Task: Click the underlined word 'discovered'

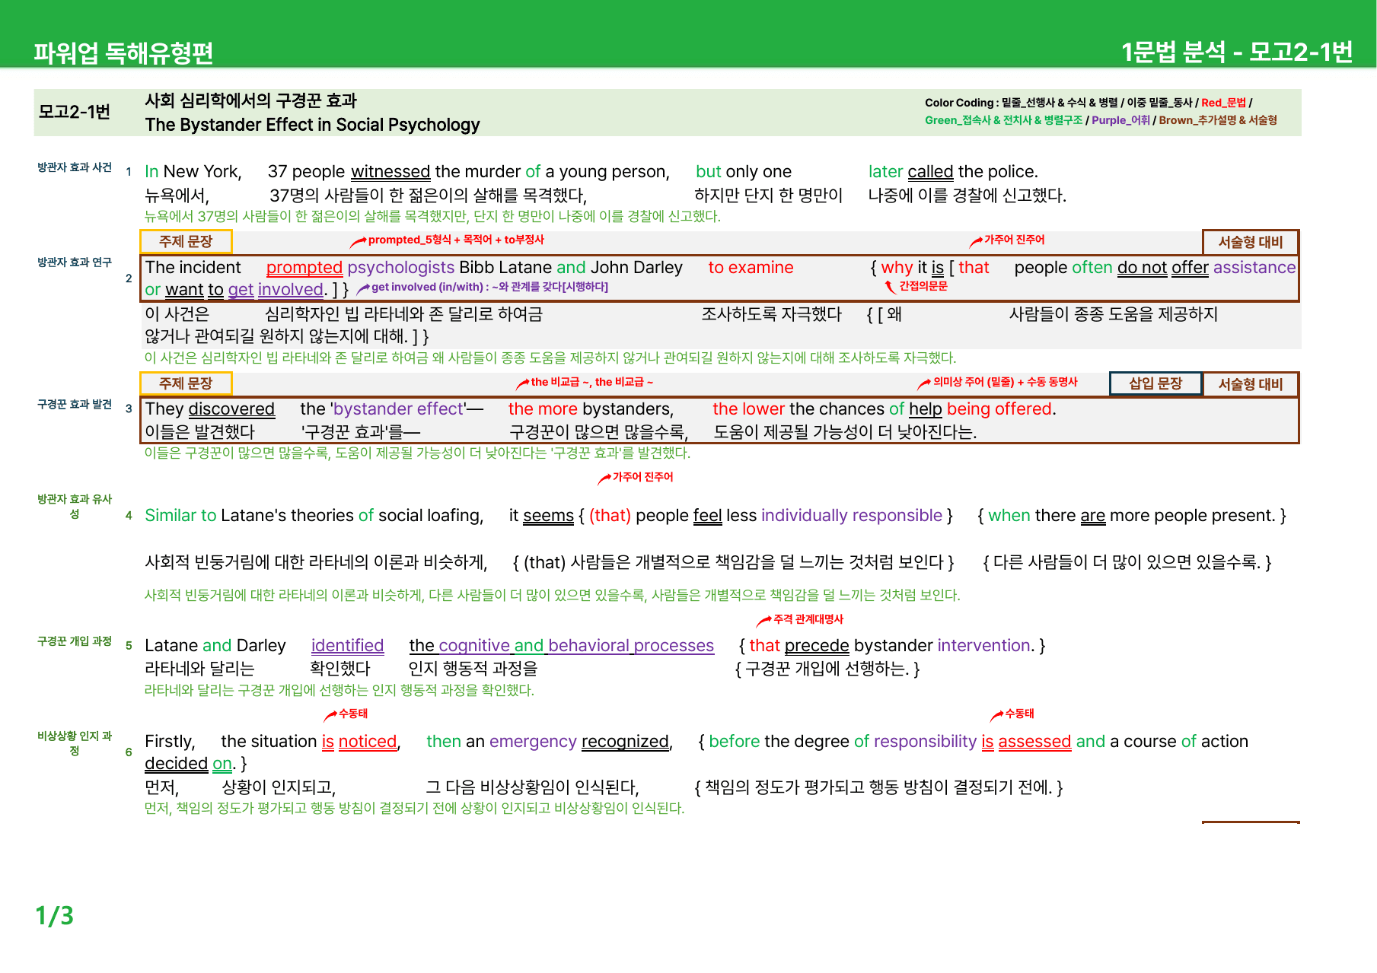Action: pos(231,409)
